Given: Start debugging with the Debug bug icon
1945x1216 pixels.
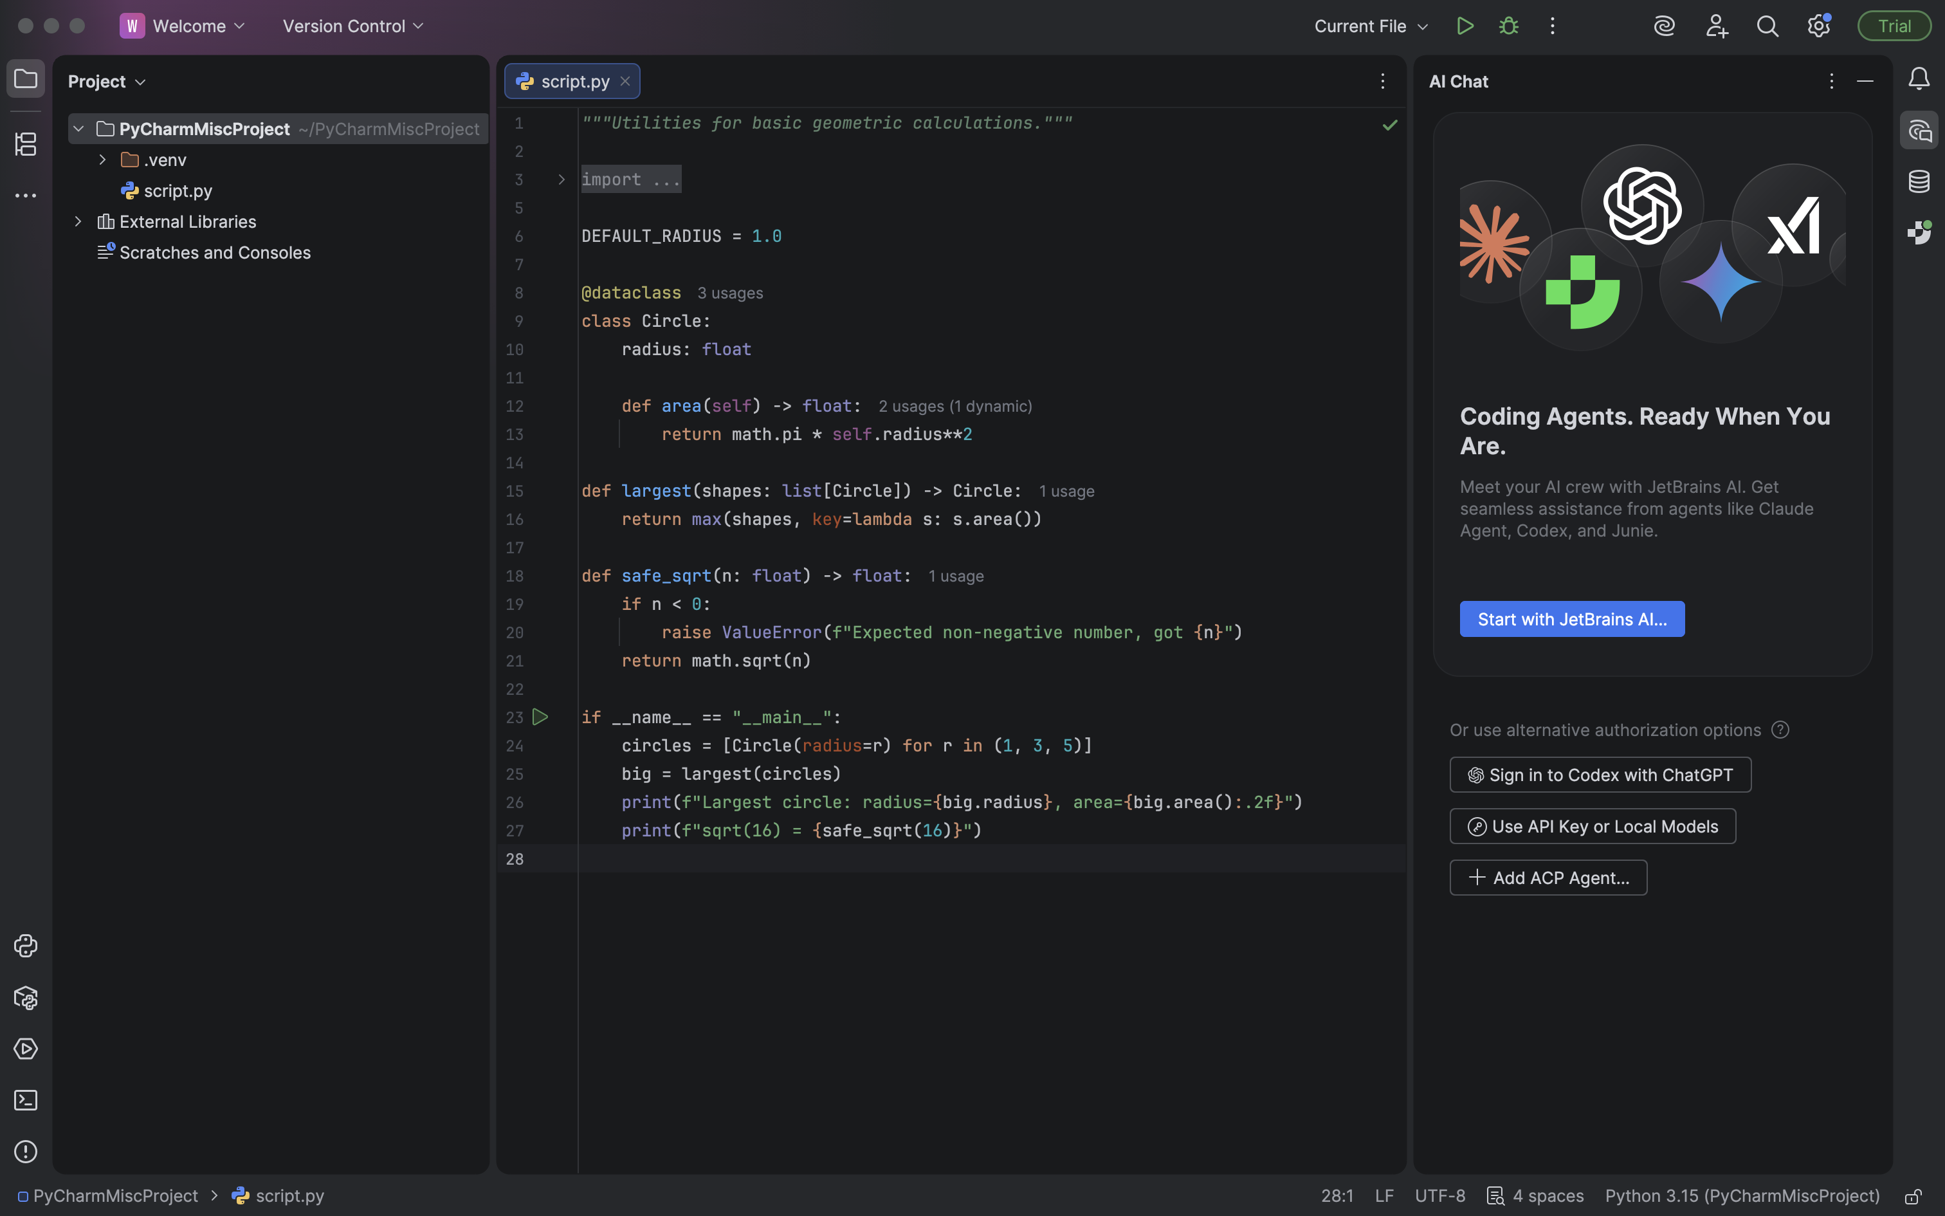Looking at the screenshot, I should tap(1508, 26).
